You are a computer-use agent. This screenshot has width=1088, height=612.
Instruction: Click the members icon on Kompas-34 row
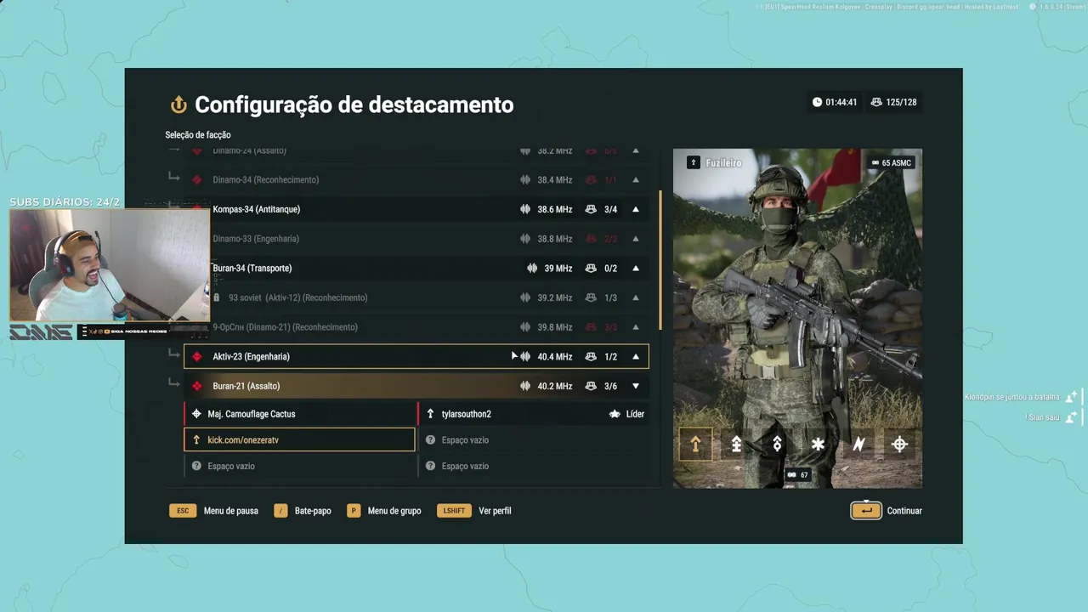591,209
